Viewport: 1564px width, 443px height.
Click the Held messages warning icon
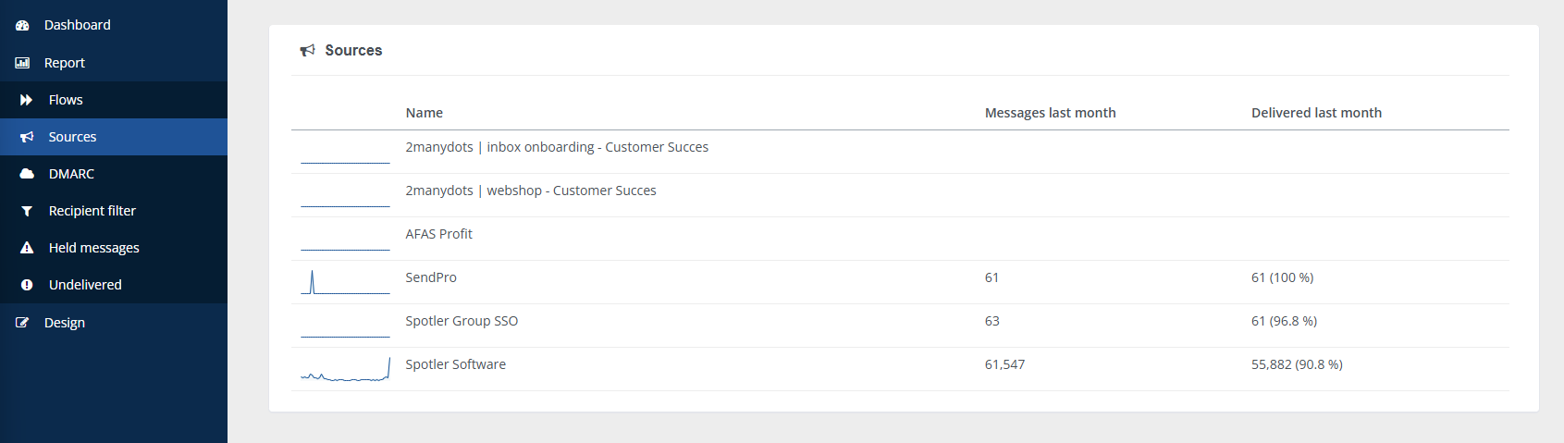click(27, 248)
